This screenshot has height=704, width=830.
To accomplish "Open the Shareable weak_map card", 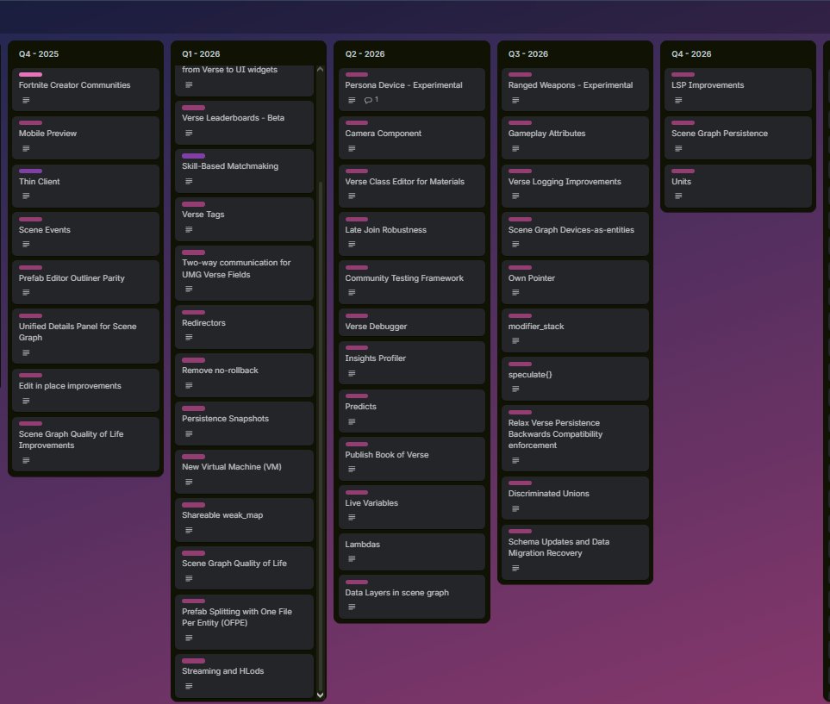I will 244,520.
